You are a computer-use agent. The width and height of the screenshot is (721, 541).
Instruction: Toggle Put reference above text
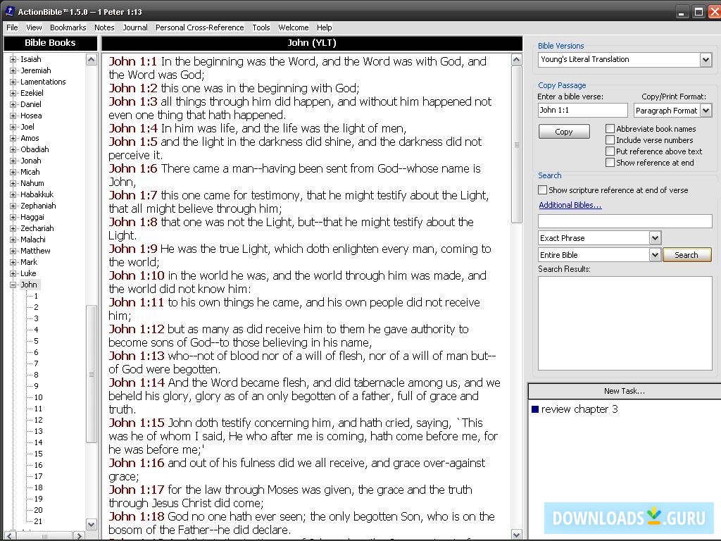tap(610, 151)
